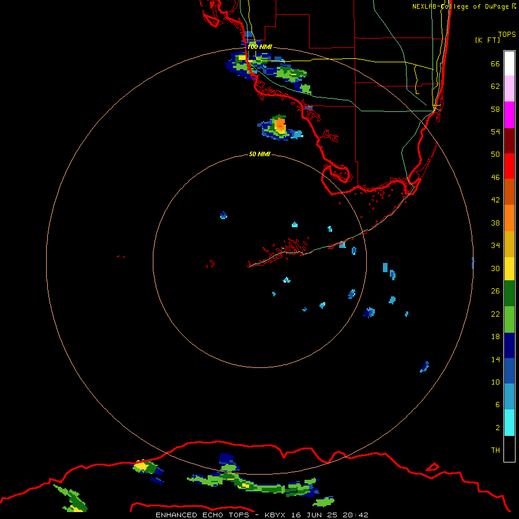Click the legend value 42

pyautogui.click(x=495, y=200)
